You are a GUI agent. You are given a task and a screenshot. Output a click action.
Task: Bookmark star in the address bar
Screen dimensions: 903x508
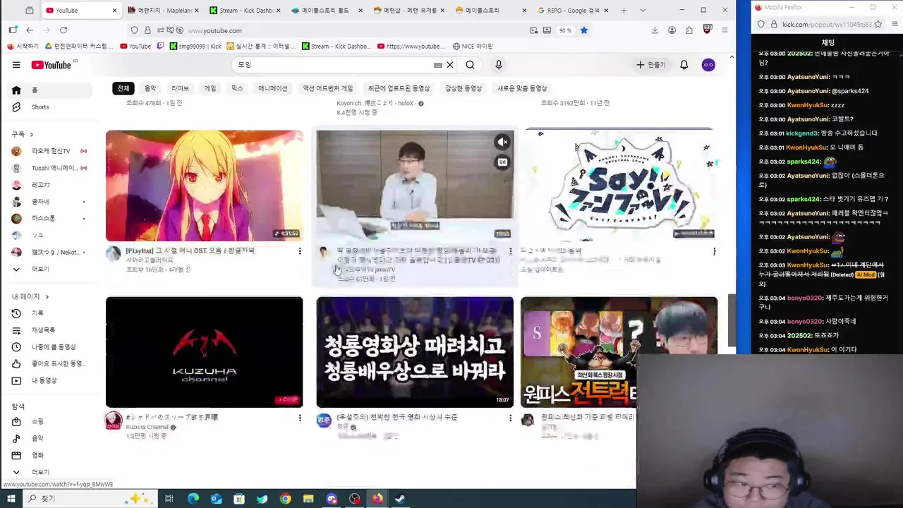[x=584, y=30]
